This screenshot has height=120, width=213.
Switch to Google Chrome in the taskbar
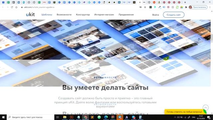[85, 117]
